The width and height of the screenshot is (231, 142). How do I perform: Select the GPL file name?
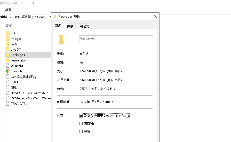coord(14,87)
